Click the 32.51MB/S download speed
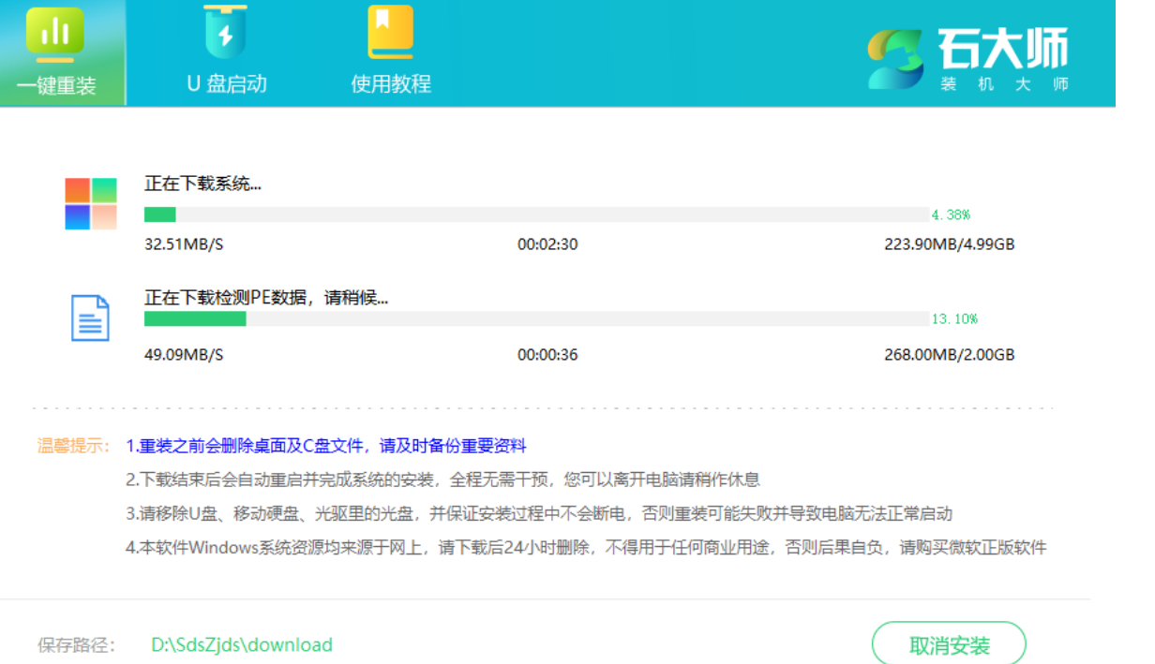This screenshot has width=1155, height=664. coord(184,244)
